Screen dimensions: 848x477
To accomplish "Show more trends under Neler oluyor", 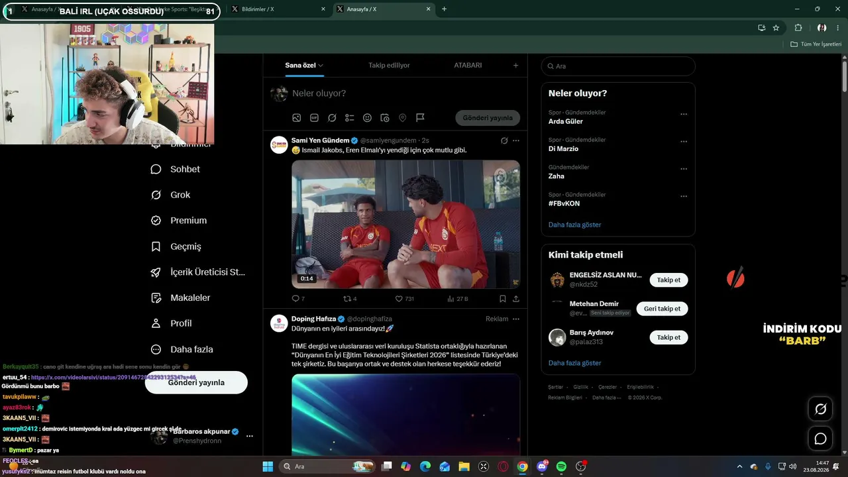I will [x=575, y=225].
